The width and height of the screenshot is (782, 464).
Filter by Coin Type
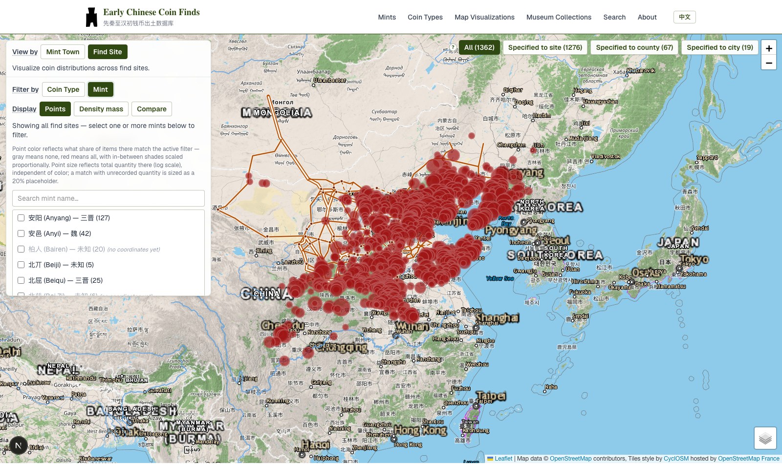coord(63,89)
